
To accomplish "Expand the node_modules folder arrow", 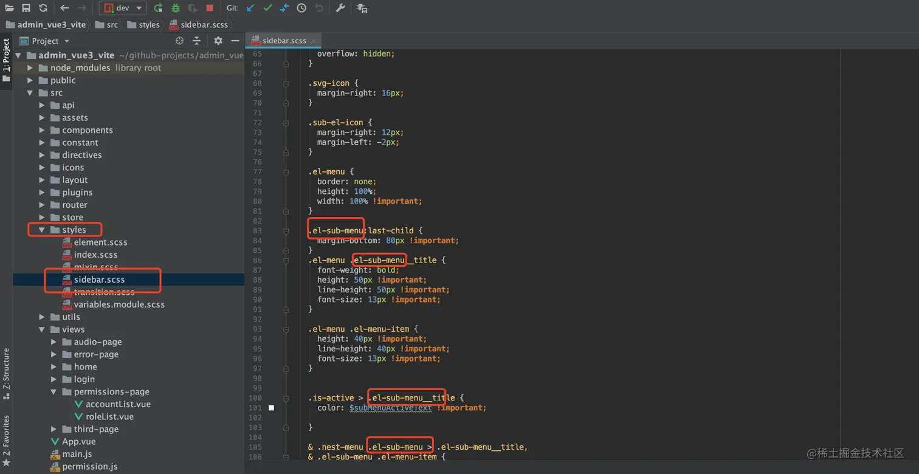I will (x=30, y=68).
